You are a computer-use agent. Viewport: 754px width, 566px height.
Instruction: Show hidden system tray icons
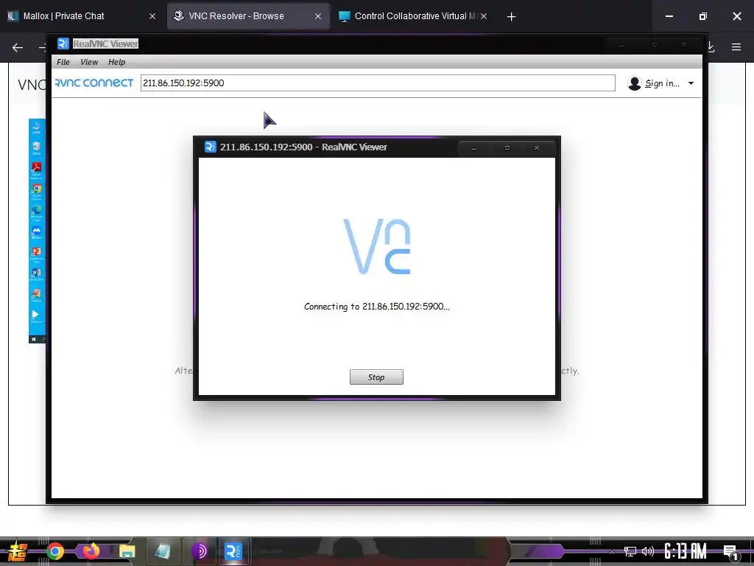(x=612, y=551)
